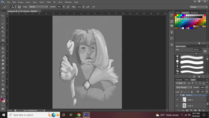Screen dimensions: 209x118
Task: Select the Sponge tool
Action: click(x=3, y=68)
